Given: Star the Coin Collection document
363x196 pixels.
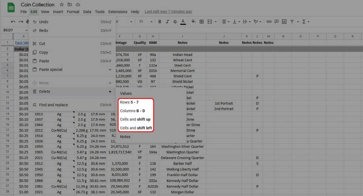Looking at the screenshot, I should coord(62,4).
